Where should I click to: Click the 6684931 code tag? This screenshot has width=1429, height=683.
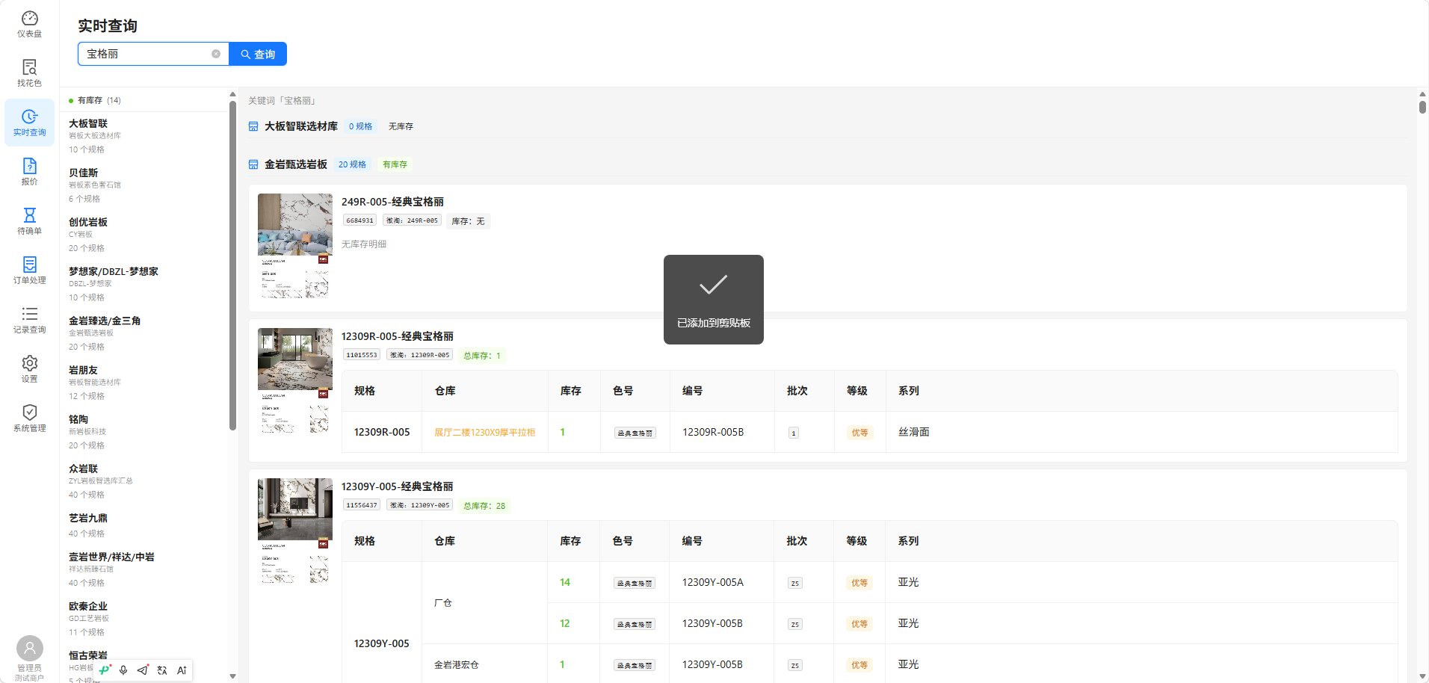(359, 220)
